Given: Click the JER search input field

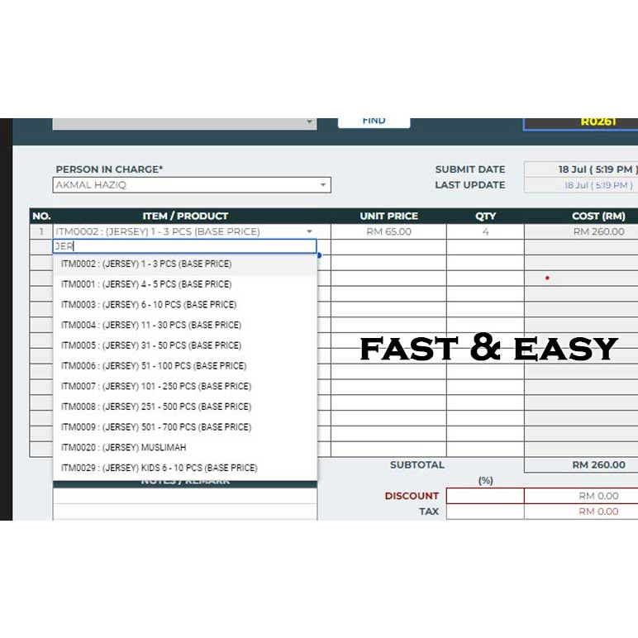Looking at the screenshot, I should pyautogui.click(x=184, y=246).
